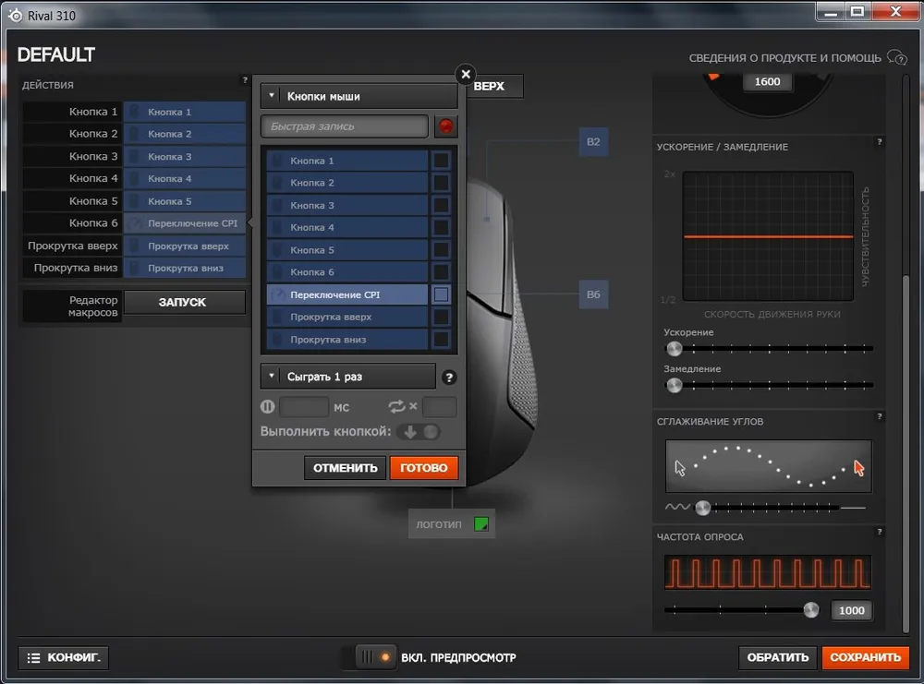924x684 pixels.
Task: Open the Конфиг. configurations list
Action: coord(64,657)
